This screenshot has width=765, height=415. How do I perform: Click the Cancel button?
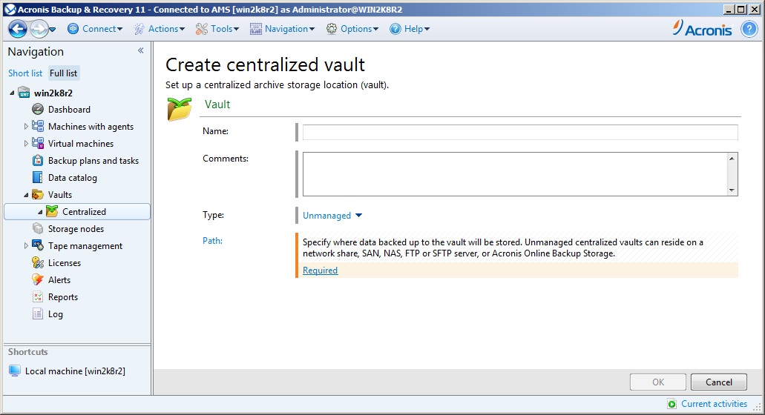pos(719,382)
